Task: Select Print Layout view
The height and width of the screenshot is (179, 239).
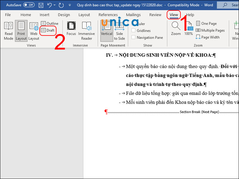Action: (x=21, y=31)
